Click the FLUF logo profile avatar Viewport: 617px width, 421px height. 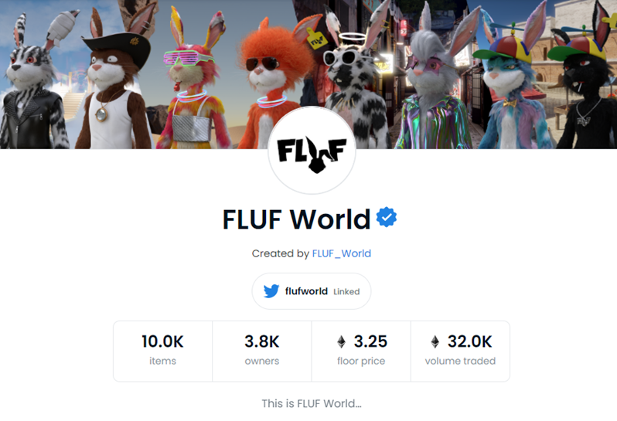(x=312, y=150)
